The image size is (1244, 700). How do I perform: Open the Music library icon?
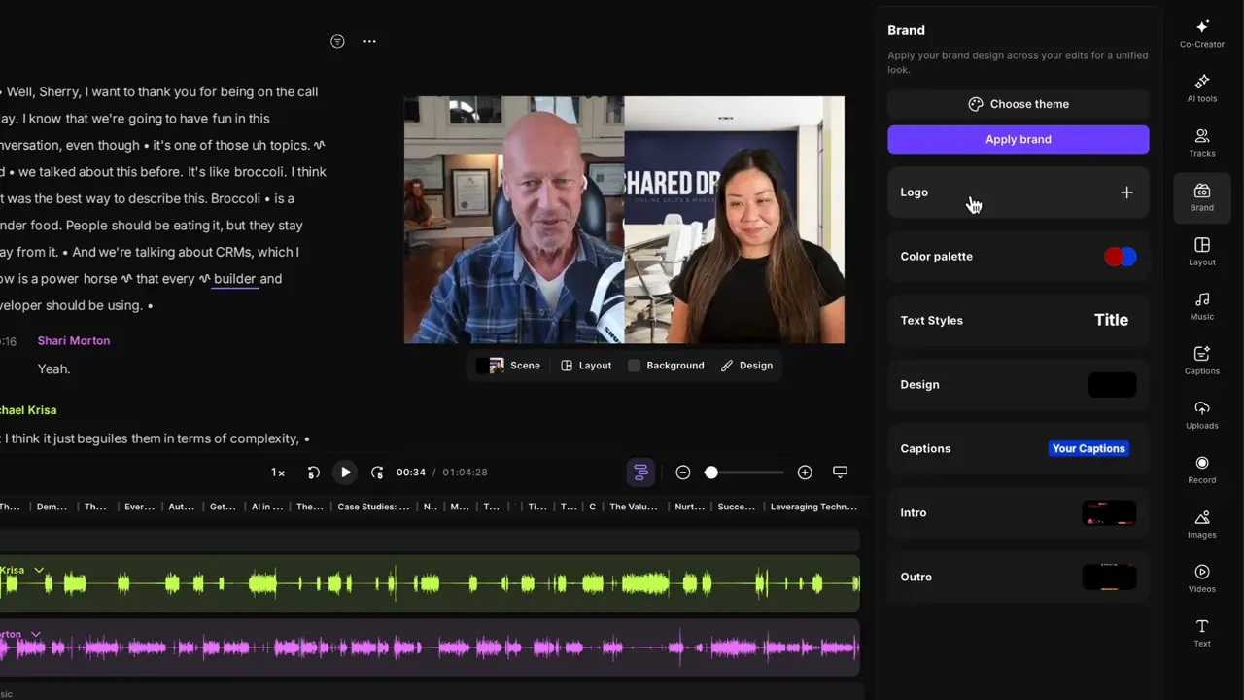coord(1202,305)
